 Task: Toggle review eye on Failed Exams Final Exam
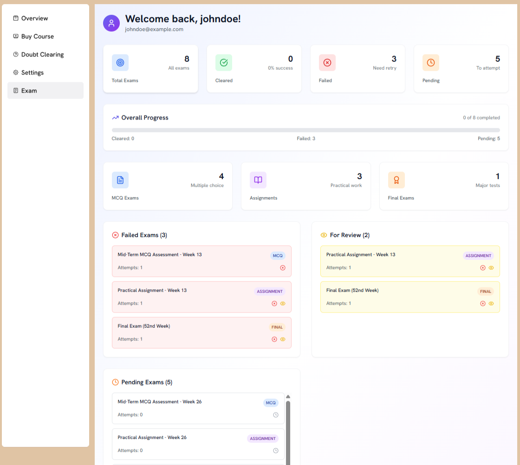(283, 339)
